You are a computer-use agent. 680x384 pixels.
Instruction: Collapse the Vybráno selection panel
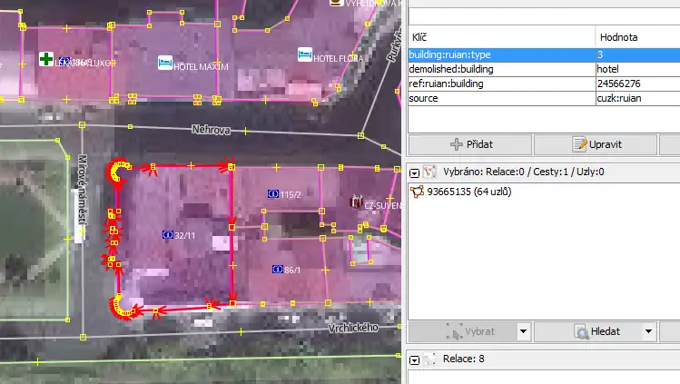click(x=415, y=172)
